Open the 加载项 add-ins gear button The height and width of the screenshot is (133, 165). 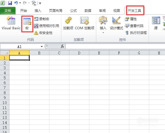[68, 23]
